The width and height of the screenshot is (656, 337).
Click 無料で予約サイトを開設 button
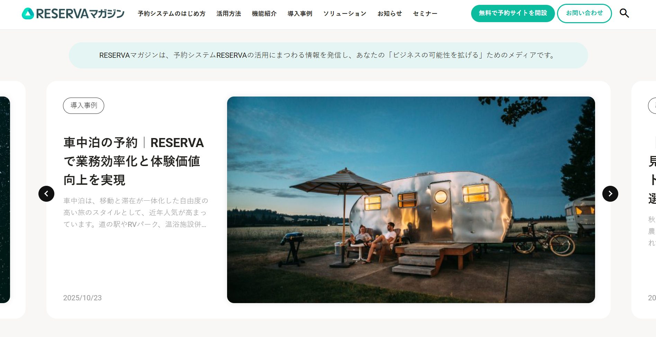point(513,13)
